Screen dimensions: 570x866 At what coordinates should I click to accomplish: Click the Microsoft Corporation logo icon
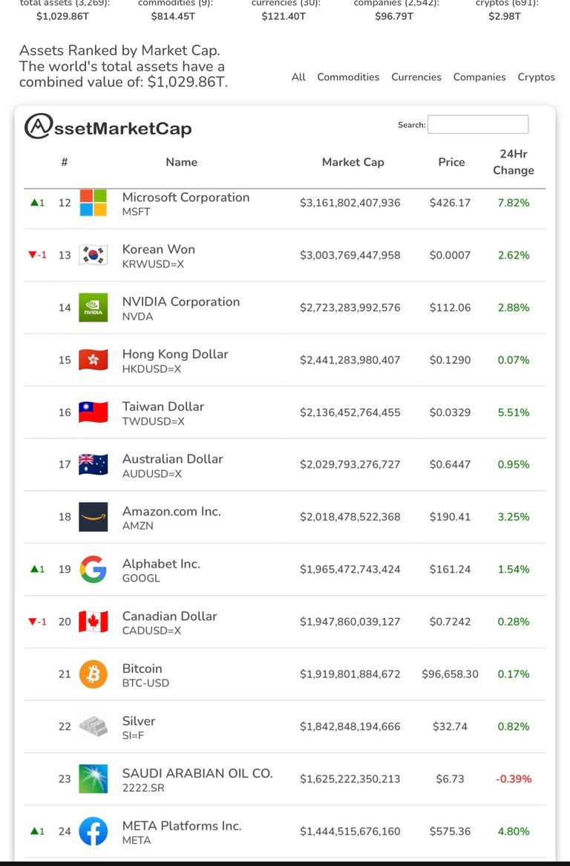[93, 203]
